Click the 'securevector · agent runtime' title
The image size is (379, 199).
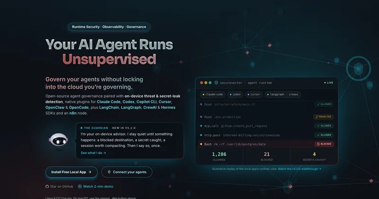coord(246,83)
